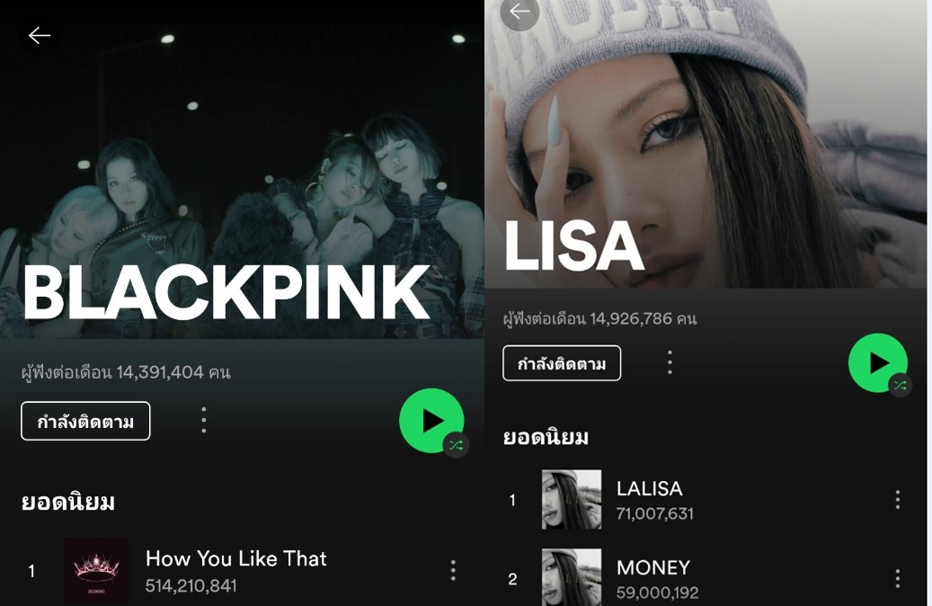Select the How You Like That cover art
Image resolution: width=932 pixels, height=606 pixels.
pyautogui.click(x=96, y=570)
